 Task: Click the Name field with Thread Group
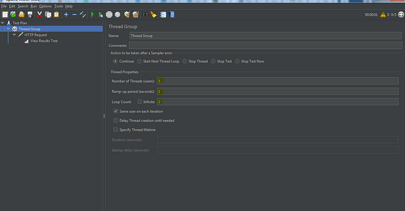265,36
